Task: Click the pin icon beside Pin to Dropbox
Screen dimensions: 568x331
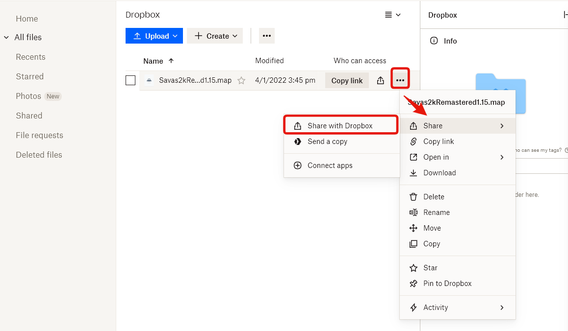Action: coord(413,284)
